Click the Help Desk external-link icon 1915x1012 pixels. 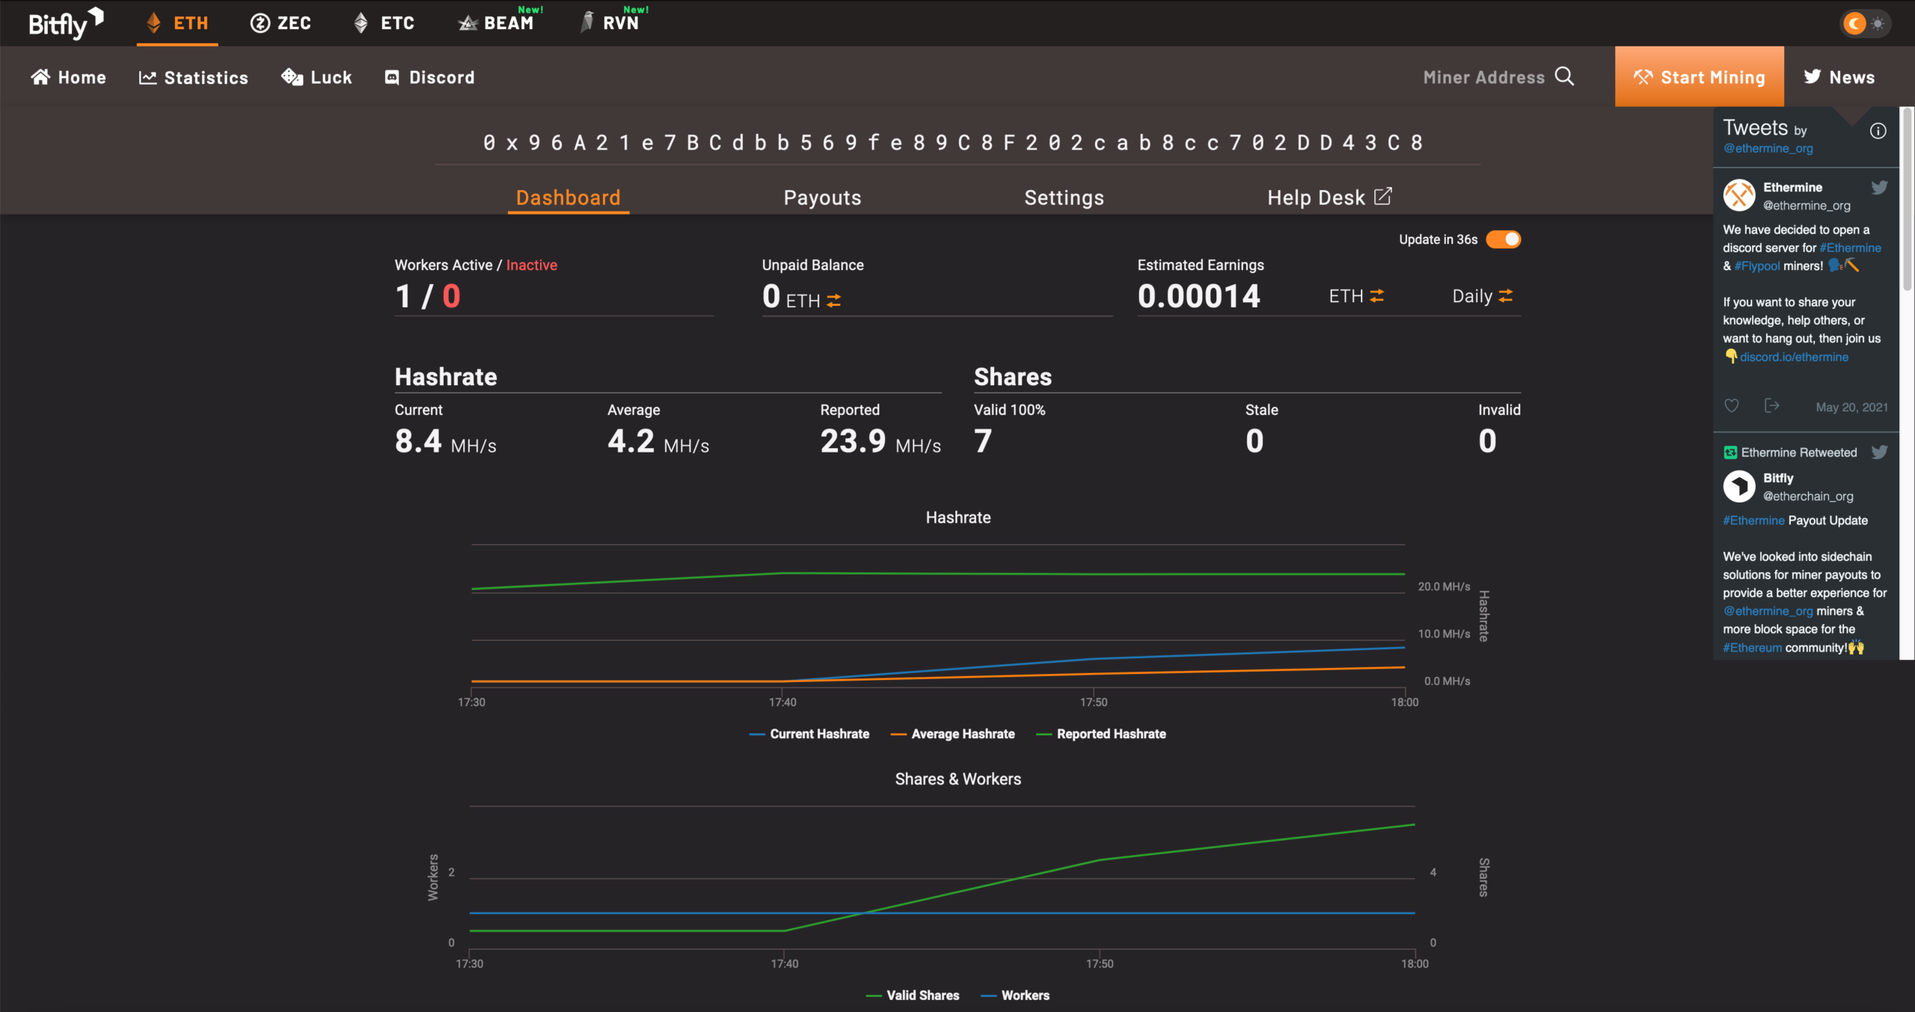(1383, 196)
